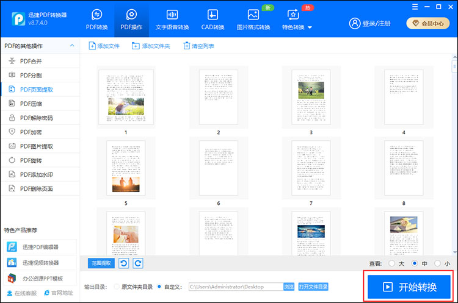Set thumbnail view size to 中

415,263
